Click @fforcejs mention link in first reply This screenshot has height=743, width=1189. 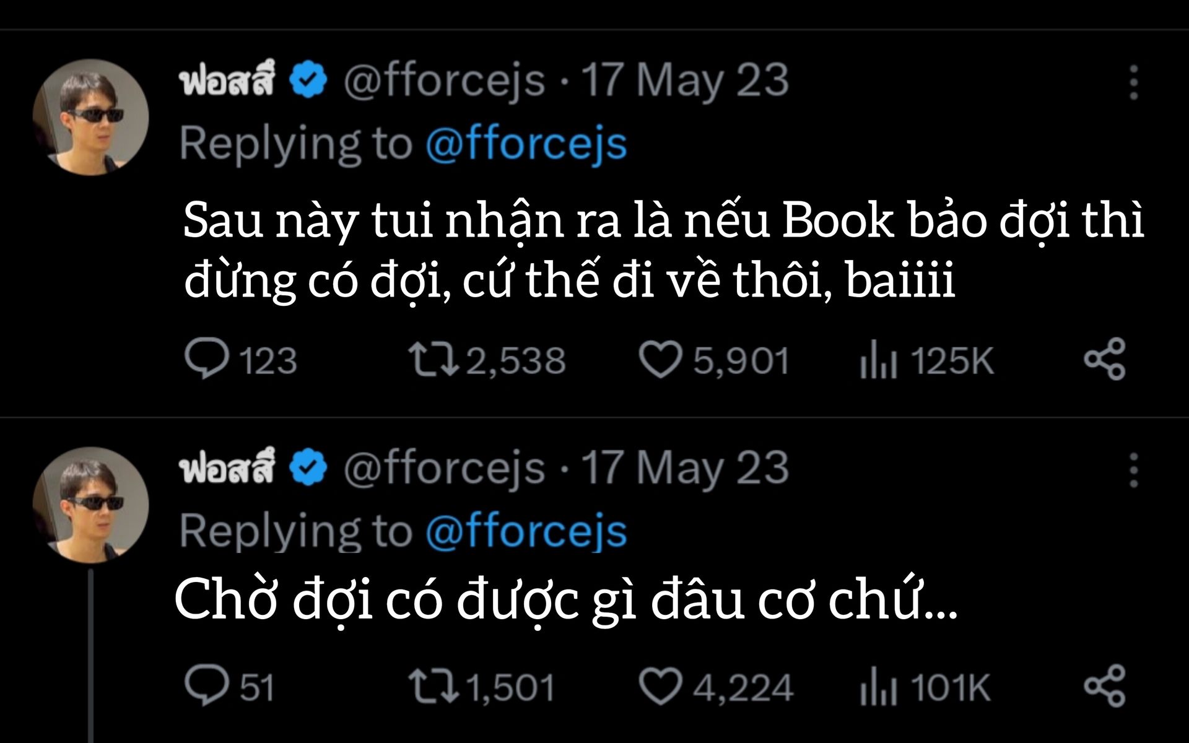526,144
